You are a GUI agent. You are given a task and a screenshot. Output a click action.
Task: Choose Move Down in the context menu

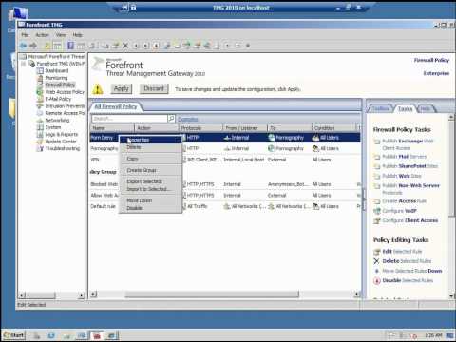click(150, 200)
